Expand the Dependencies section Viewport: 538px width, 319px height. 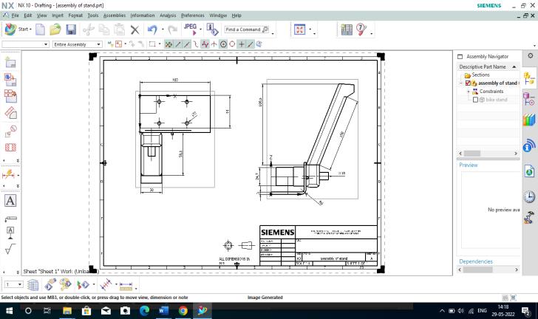[x=476, y=261]
